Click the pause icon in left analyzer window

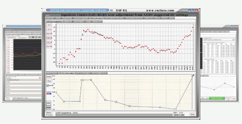click(x=36, y=37)
